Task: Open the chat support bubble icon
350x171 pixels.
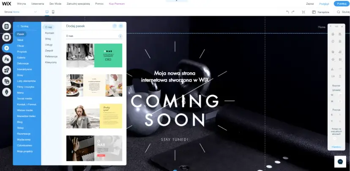Action: tap(340, 162)
